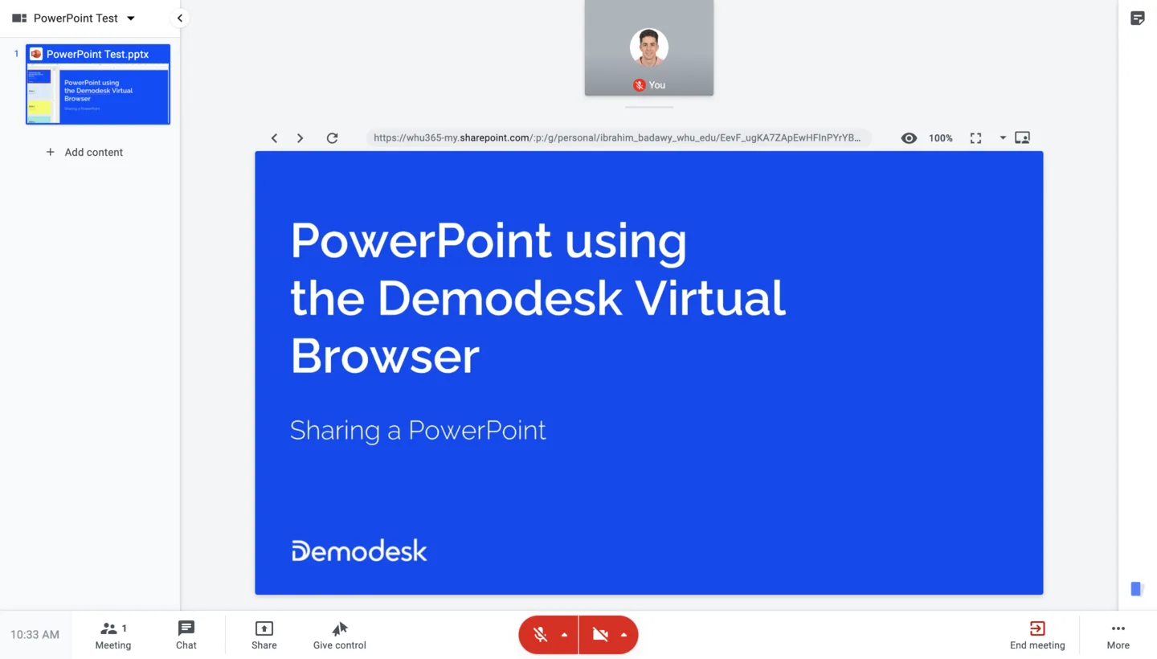The width and height of the screenshot is (1157, 659).
Task: Turn on the camera
Action: pos(600,635)
